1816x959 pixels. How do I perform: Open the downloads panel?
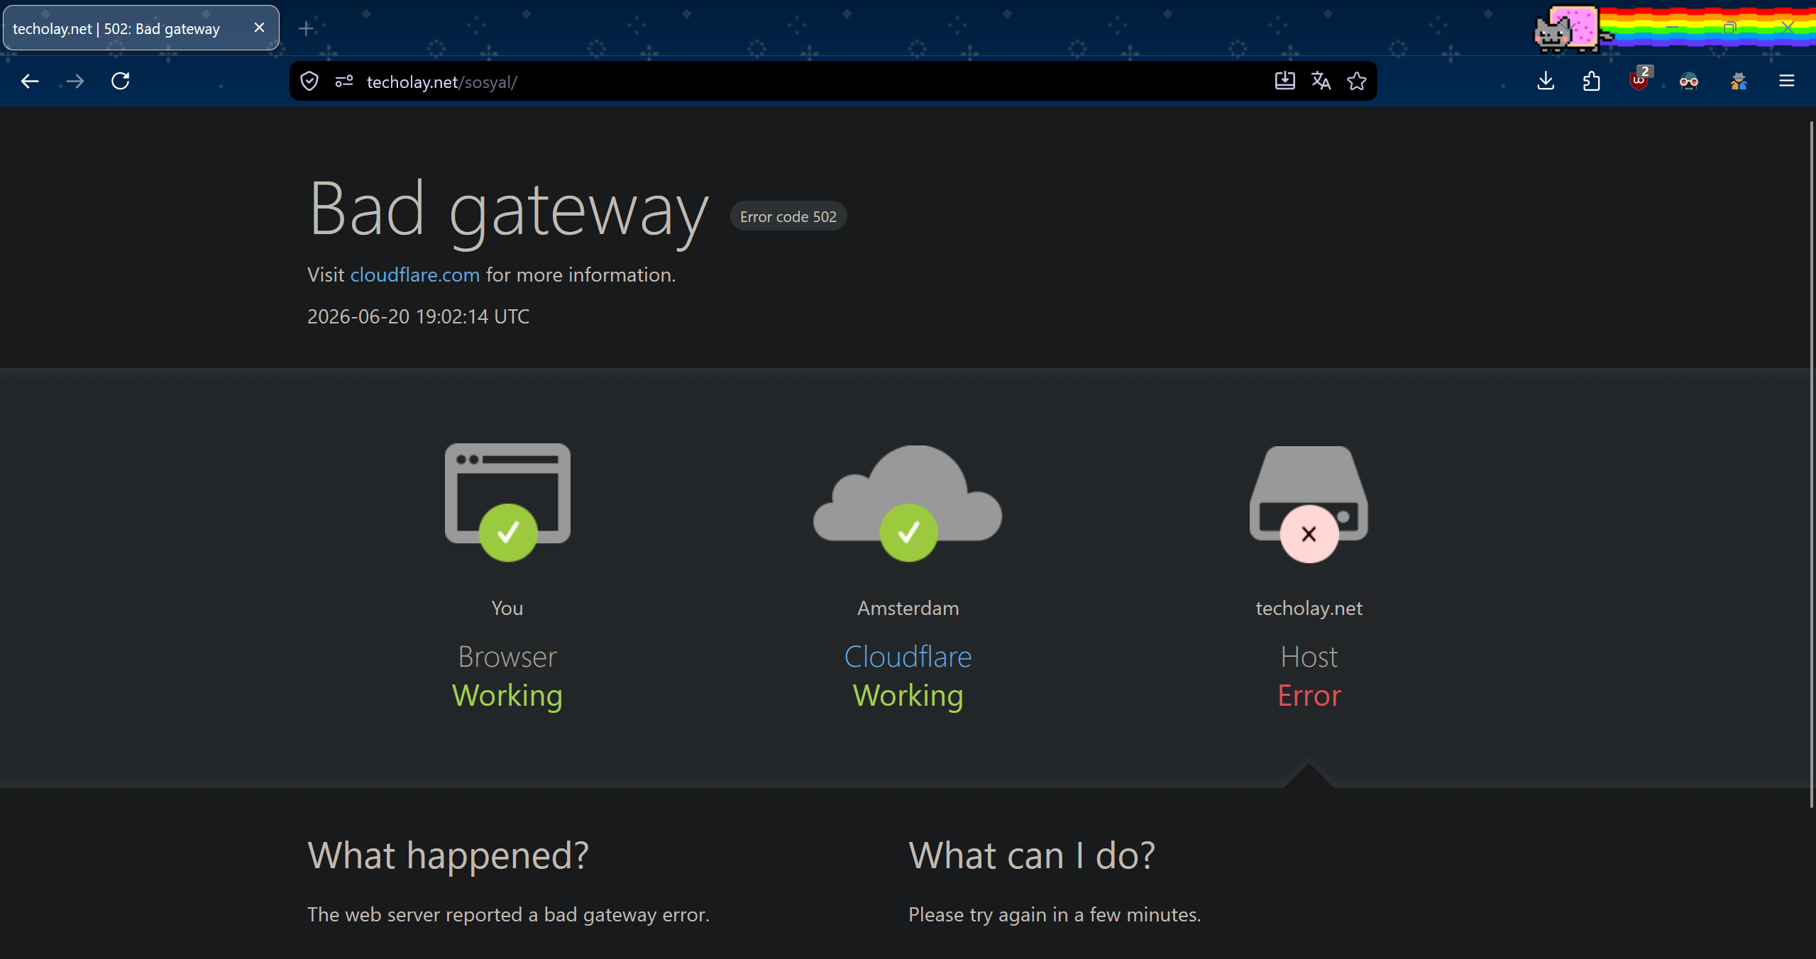1546,81
